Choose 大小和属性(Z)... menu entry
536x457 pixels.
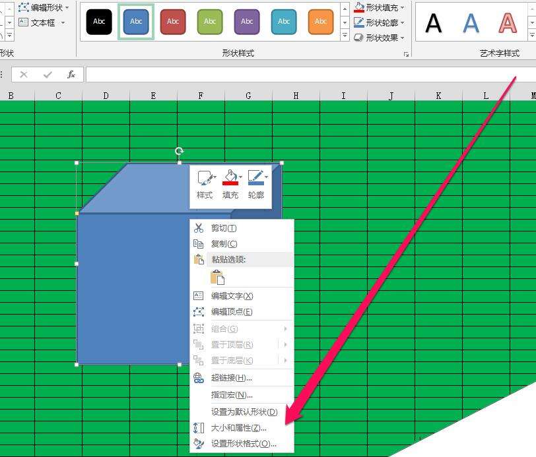tap(242, 427)
